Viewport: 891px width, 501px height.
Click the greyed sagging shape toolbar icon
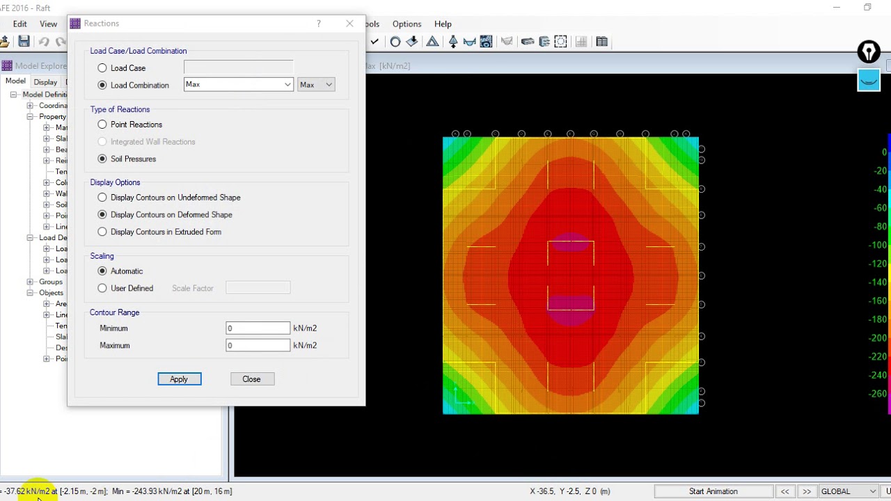pos(507,42)
